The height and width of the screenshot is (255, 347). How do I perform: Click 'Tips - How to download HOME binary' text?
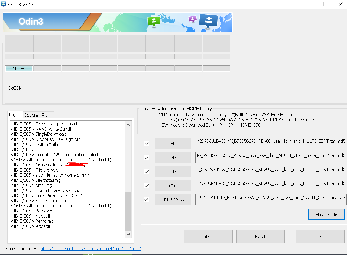tap(176, 109)
